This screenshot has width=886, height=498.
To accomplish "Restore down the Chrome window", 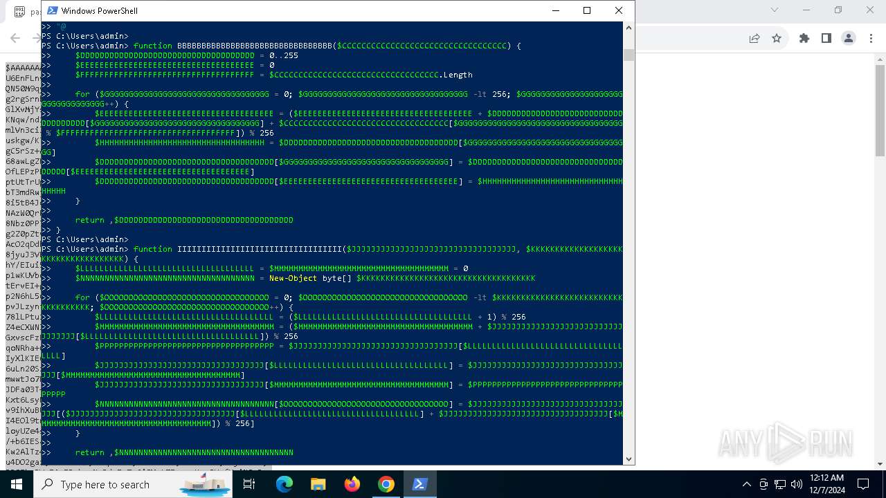I will [838, 10].
